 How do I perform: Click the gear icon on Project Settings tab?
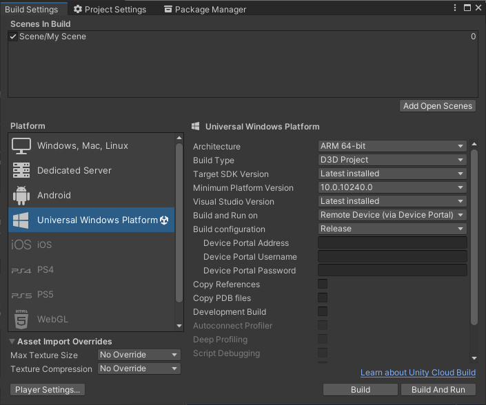[77, 9]
